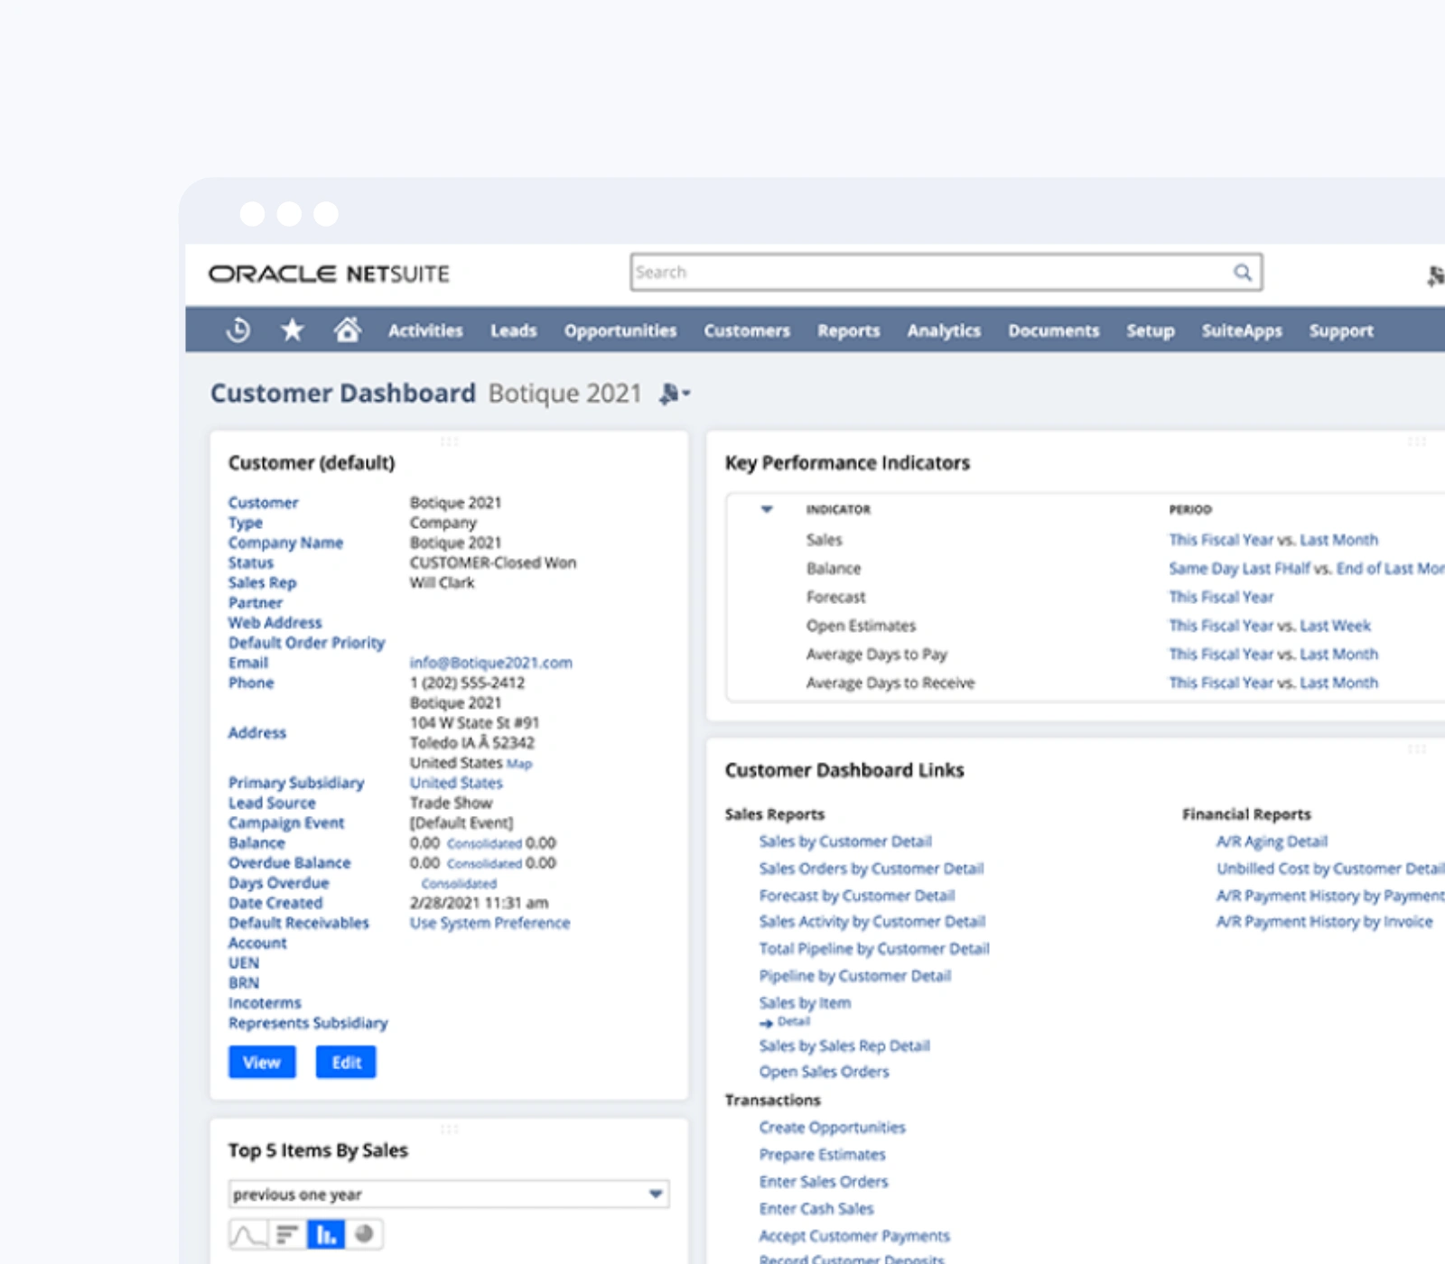Open the Activities menu

pos(425,330)
